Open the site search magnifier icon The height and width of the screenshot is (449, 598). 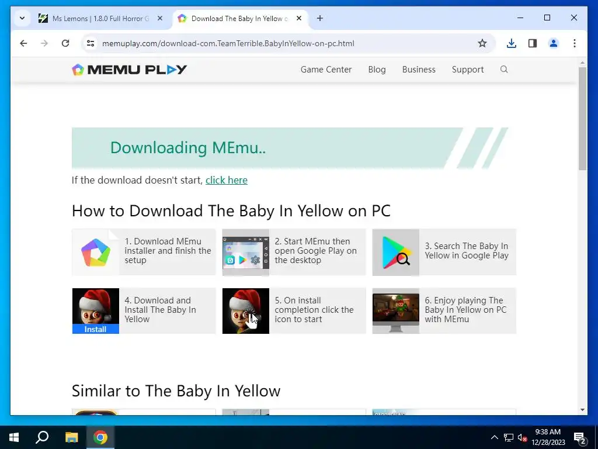pos(504,69)
